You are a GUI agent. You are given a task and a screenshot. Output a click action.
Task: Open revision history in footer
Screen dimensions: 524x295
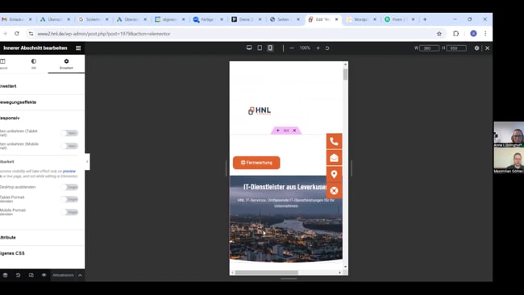coord(18,276)
